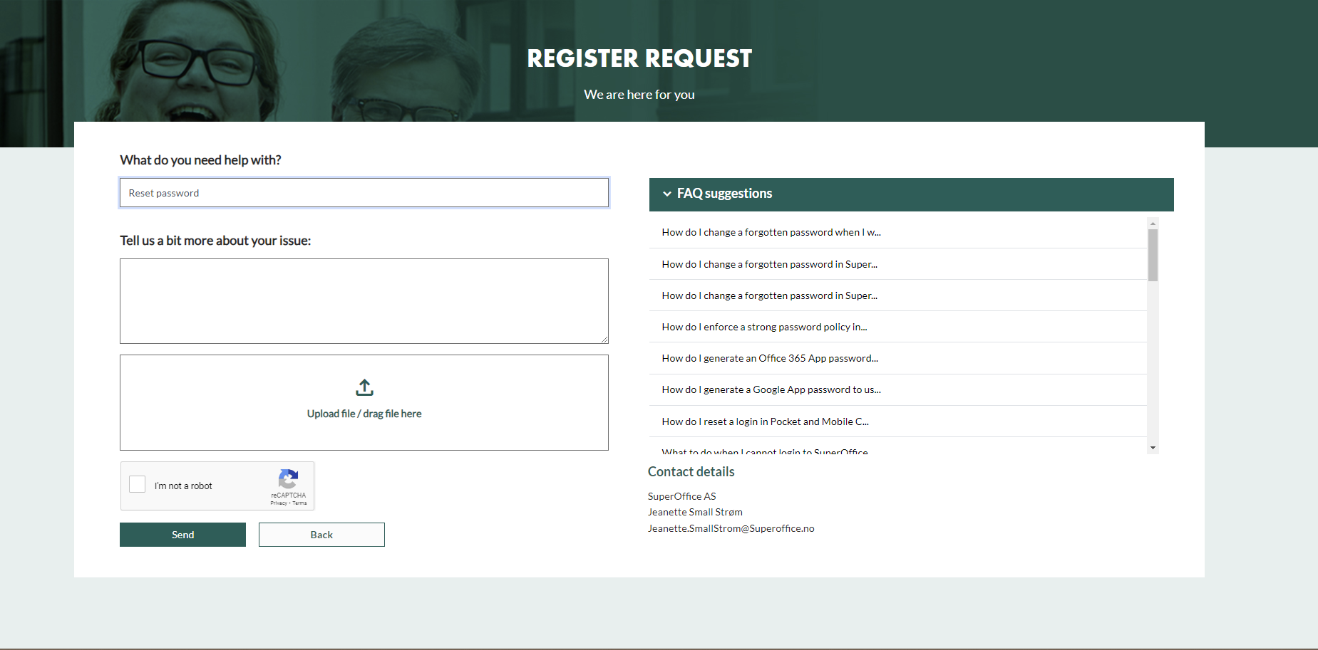Click the reCAPTCHA logo icon
The height and width of the screenshot is (650, 1318).
[288, 478]
